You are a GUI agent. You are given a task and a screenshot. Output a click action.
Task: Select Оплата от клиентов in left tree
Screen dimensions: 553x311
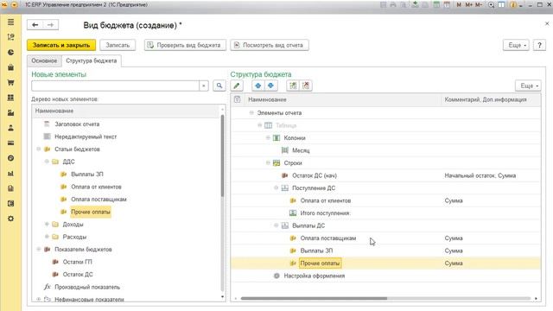96,187
